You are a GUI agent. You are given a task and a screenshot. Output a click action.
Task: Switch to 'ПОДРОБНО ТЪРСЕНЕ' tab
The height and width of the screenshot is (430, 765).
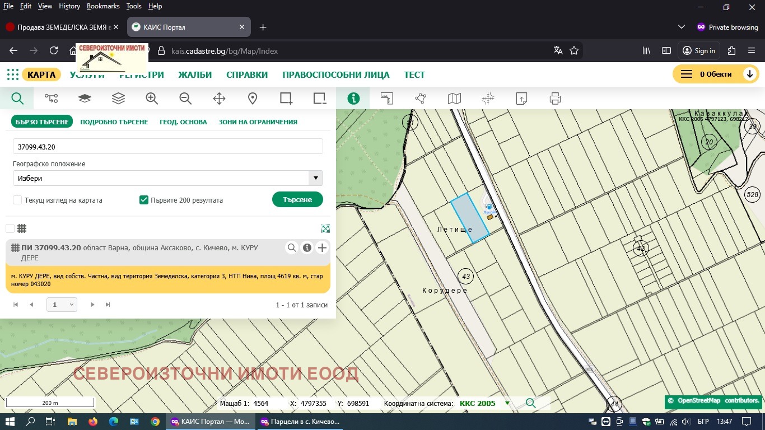pos(114,122)
